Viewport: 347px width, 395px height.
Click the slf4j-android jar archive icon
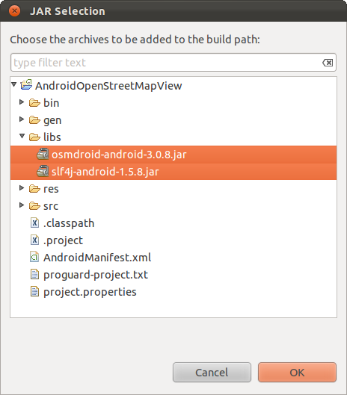pos(43,171)
